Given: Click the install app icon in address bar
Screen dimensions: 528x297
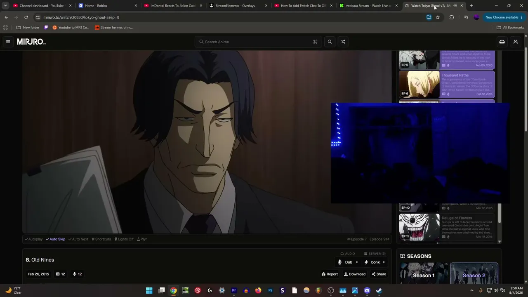Looking at the screenshot, I should point(429,17).
